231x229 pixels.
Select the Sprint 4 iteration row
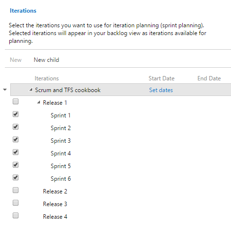(x=120, y=153)
